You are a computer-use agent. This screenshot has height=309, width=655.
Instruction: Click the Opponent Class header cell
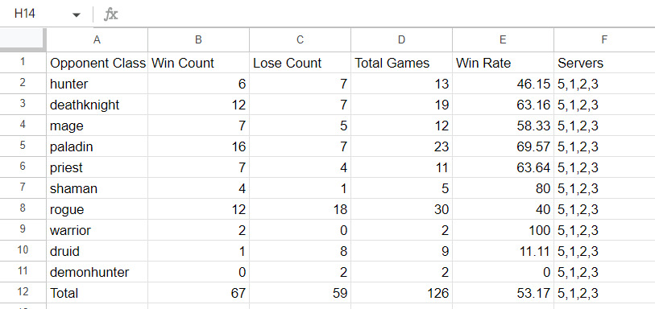coord(97,63)
